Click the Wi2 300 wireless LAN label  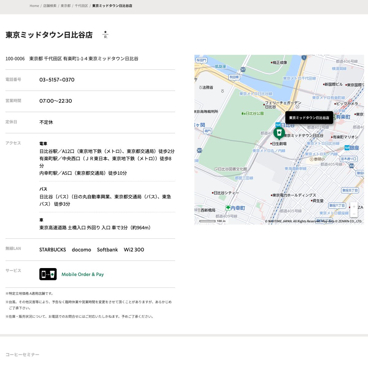[x=134, y=250]
